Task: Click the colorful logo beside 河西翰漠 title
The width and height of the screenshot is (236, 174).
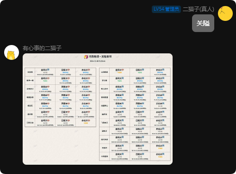Action: pos(86,57)
